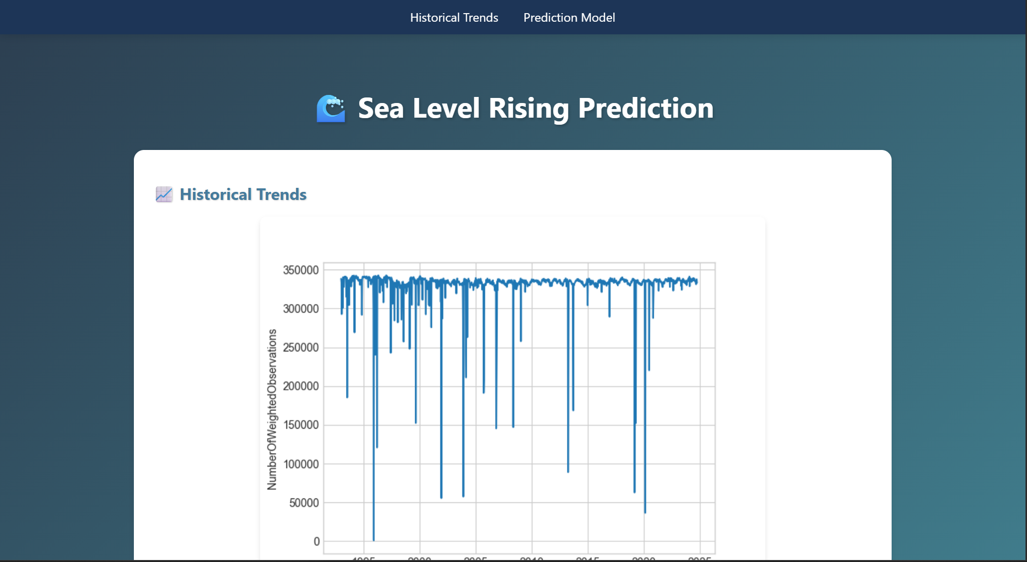Click the 250000 y-axis tick label

pyautogui.click(x=301, y=347)
